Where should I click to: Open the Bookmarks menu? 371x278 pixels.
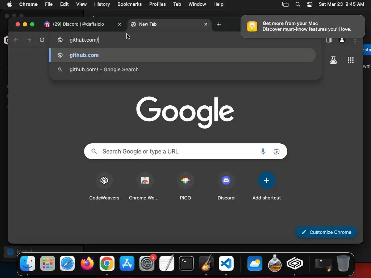coord(129,4)
